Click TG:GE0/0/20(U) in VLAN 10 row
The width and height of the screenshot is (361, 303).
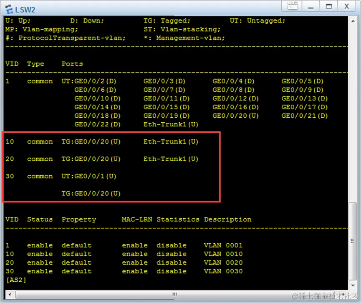click(91, 141)
